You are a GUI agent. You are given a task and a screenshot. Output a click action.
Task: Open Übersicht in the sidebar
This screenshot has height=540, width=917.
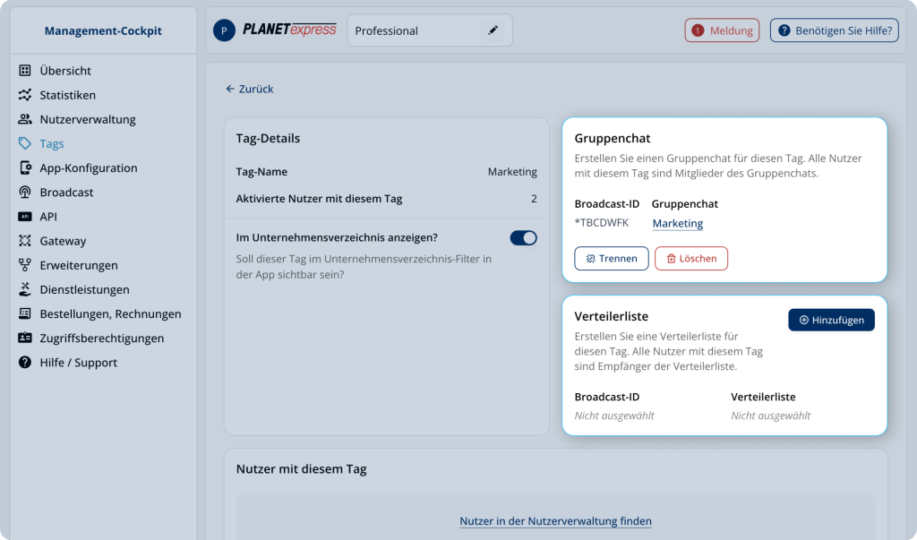(x=65, y=71)
